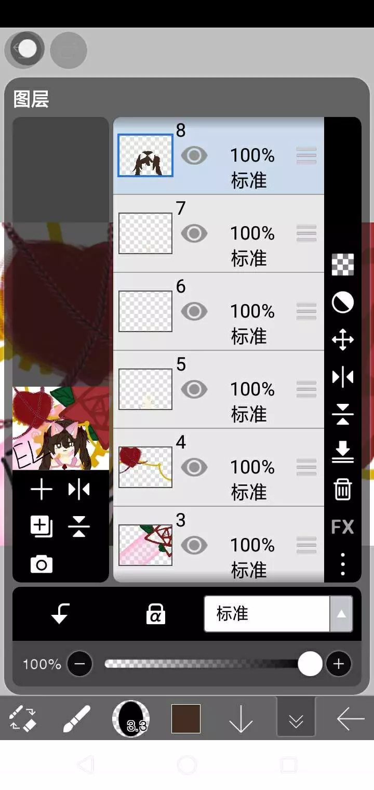This screenshot has width=374, height=790.
Task: Click the brown color swatch
Action: coord(186,719)
